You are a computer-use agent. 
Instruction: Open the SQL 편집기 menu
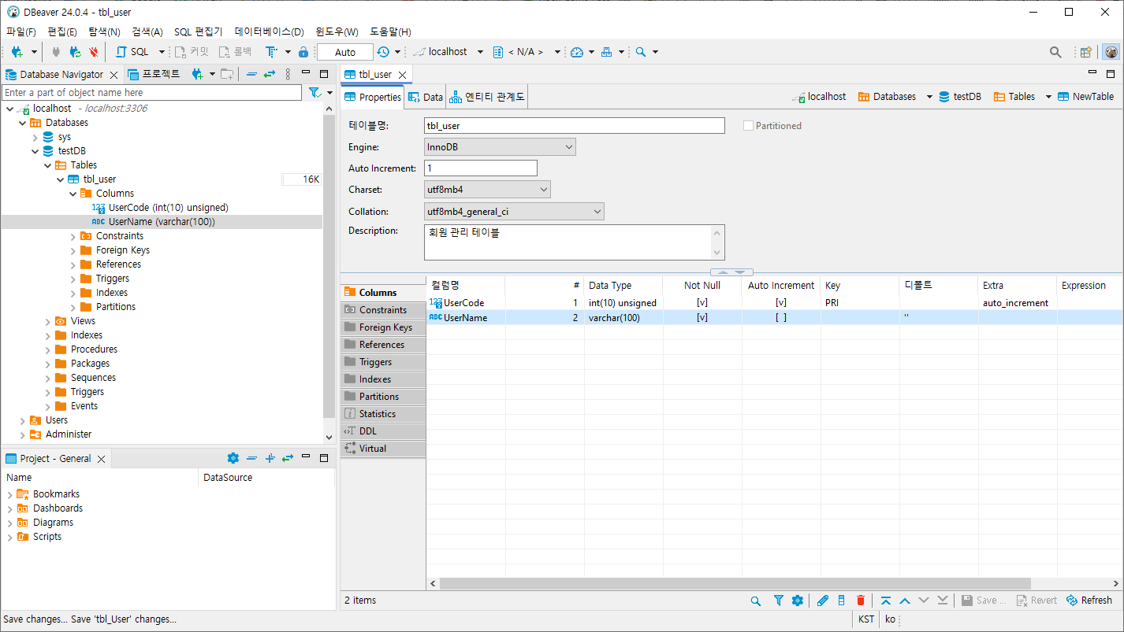198,31
